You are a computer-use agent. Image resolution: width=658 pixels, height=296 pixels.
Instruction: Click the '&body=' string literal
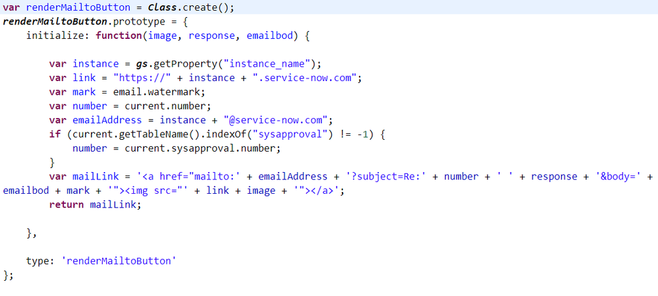pos(618,176)
